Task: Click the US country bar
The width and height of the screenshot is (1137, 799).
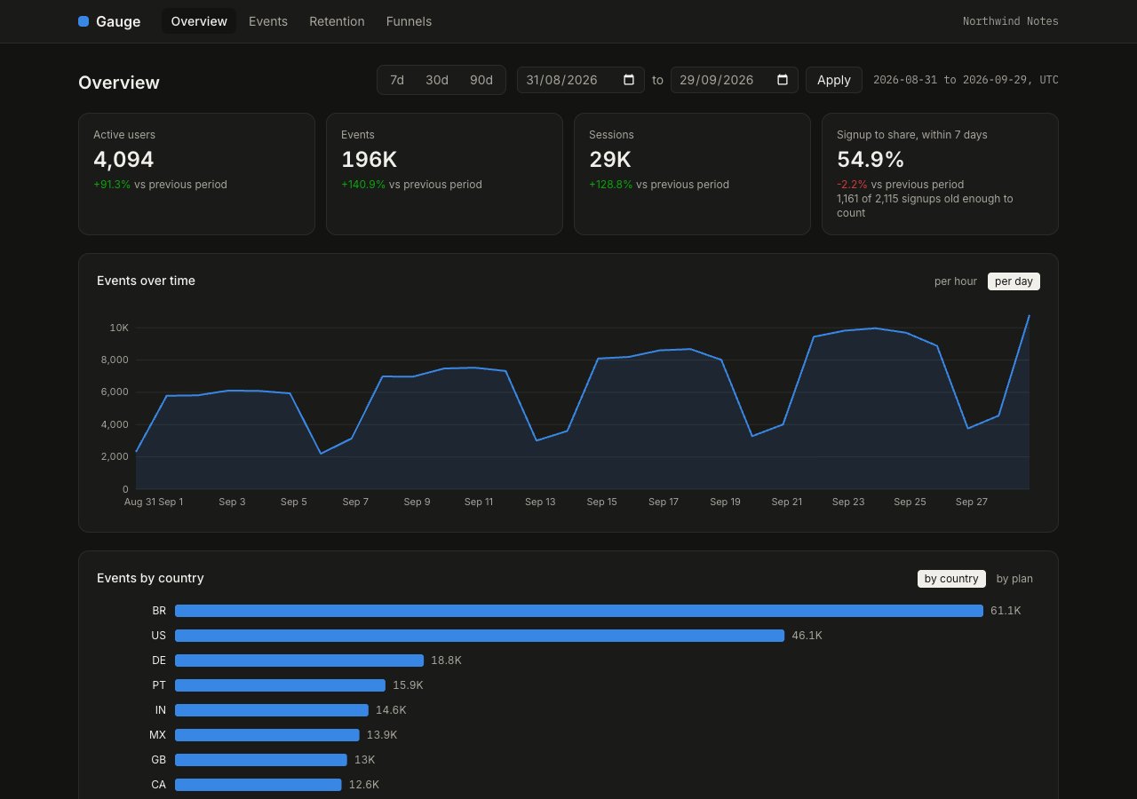Action: (x=480, y=636)
